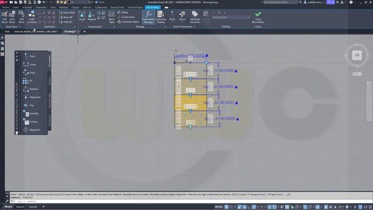
Task: Switch to the Annotate ribbon tab
Action: click(27, 8)
